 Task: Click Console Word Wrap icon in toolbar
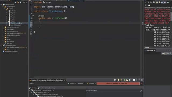[x=159, y=2]
